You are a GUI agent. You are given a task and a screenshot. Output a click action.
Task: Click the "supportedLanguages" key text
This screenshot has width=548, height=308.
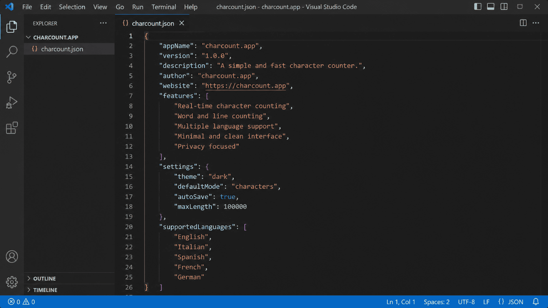[x=197, y=227]
